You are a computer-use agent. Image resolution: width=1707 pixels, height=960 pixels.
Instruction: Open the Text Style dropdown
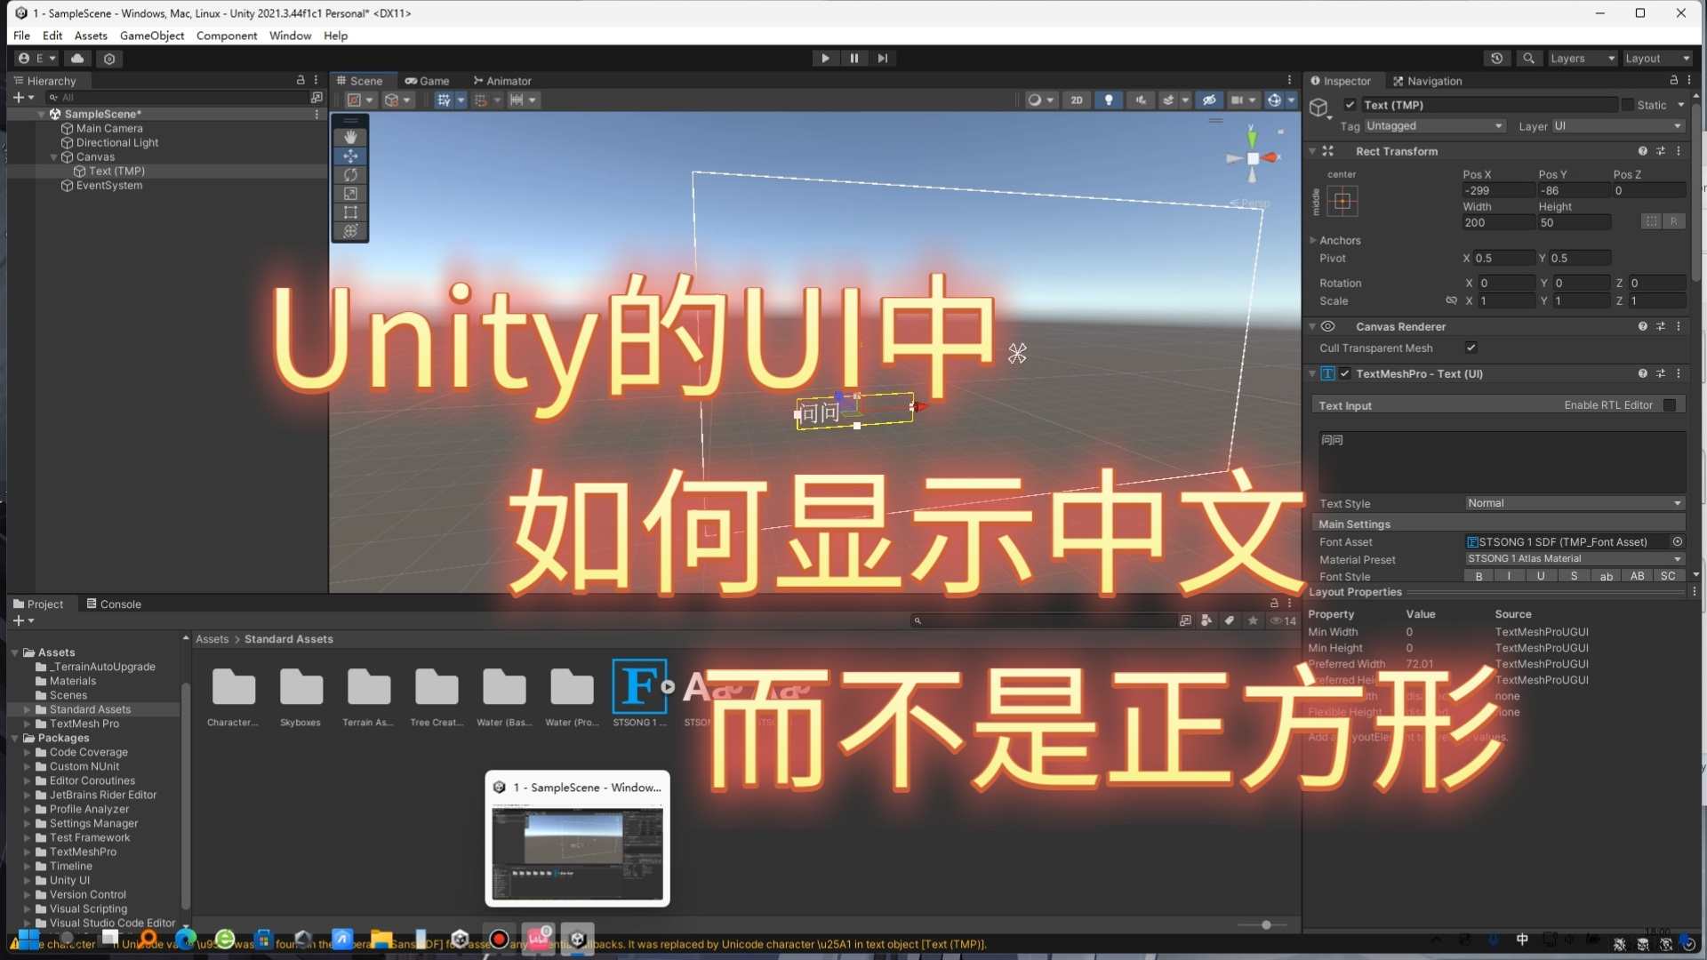tap(1574, 503)
